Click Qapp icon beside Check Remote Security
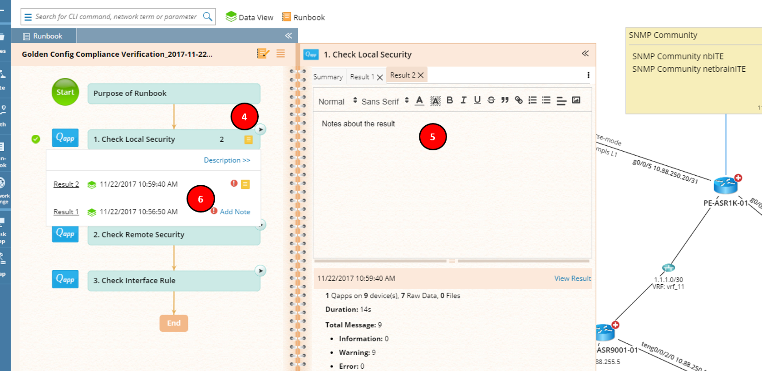Image resolution: width=762 pixels, height=371 pixels. [x=65, y=233]
